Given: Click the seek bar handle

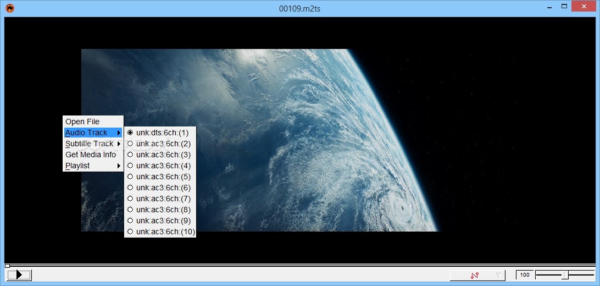Looking at the screenshot, I should (7, 265).
